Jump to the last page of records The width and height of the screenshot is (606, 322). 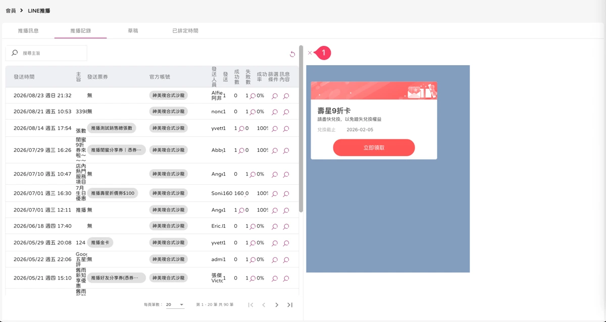click(290, 305)
